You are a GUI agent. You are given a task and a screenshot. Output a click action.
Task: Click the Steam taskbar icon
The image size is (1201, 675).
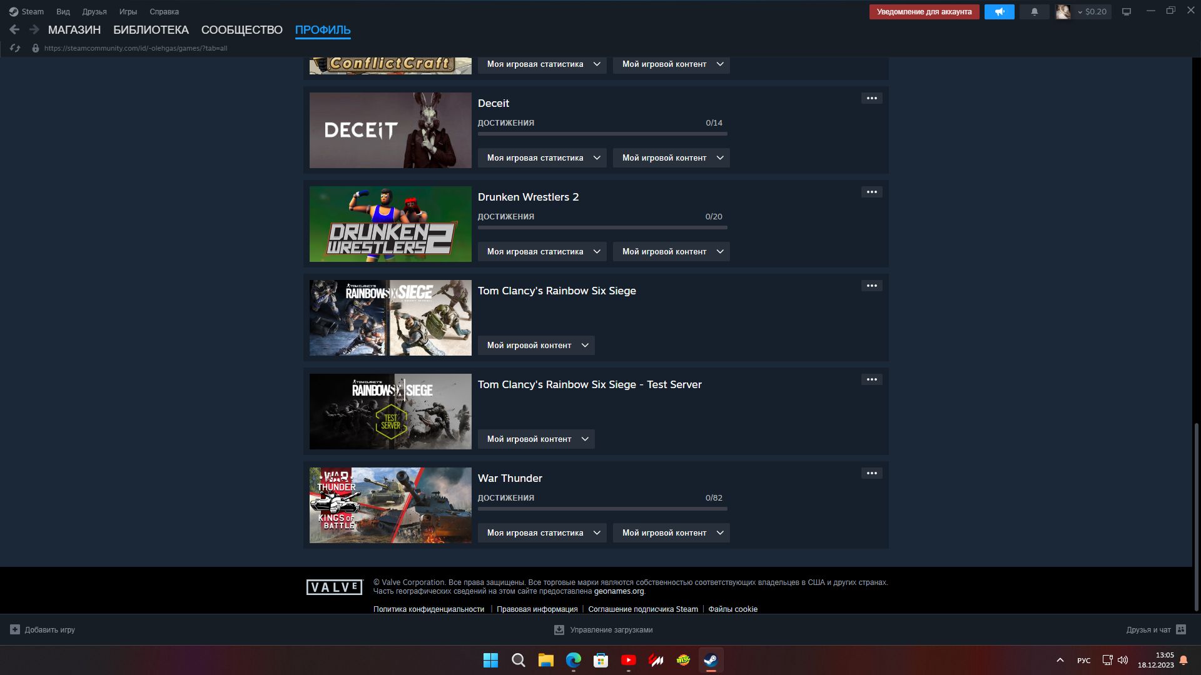click(711, 660)
